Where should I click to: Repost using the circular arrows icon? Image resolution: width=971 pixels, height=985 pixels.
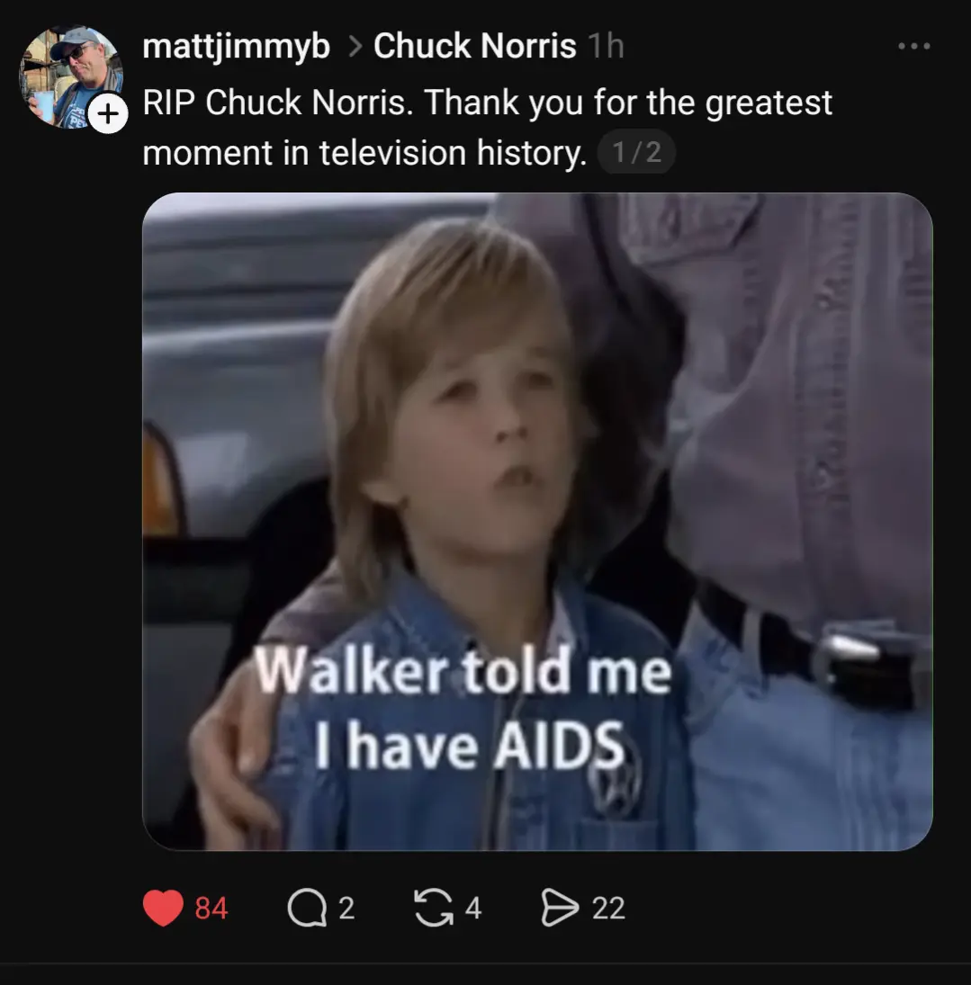434,908
